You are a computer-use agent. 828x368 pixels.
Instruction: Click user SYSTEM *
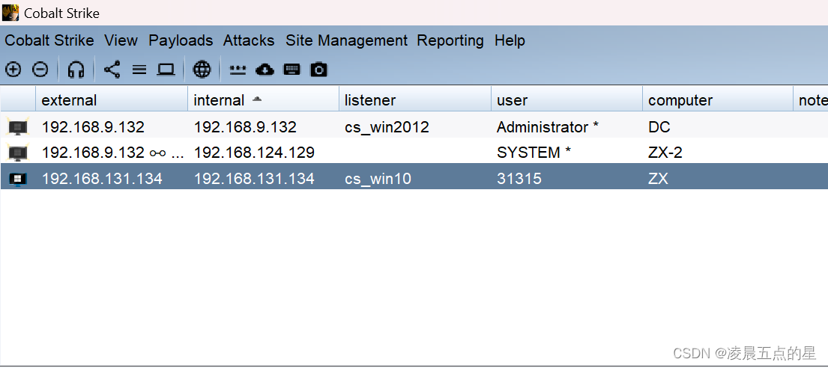tap(534, 153)
